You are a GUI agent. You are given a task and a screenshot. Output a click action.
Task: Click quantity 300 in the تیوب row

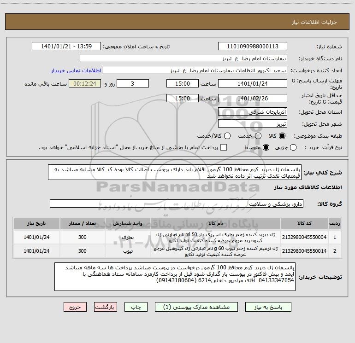pyautogui.click(x=82, y=251)
